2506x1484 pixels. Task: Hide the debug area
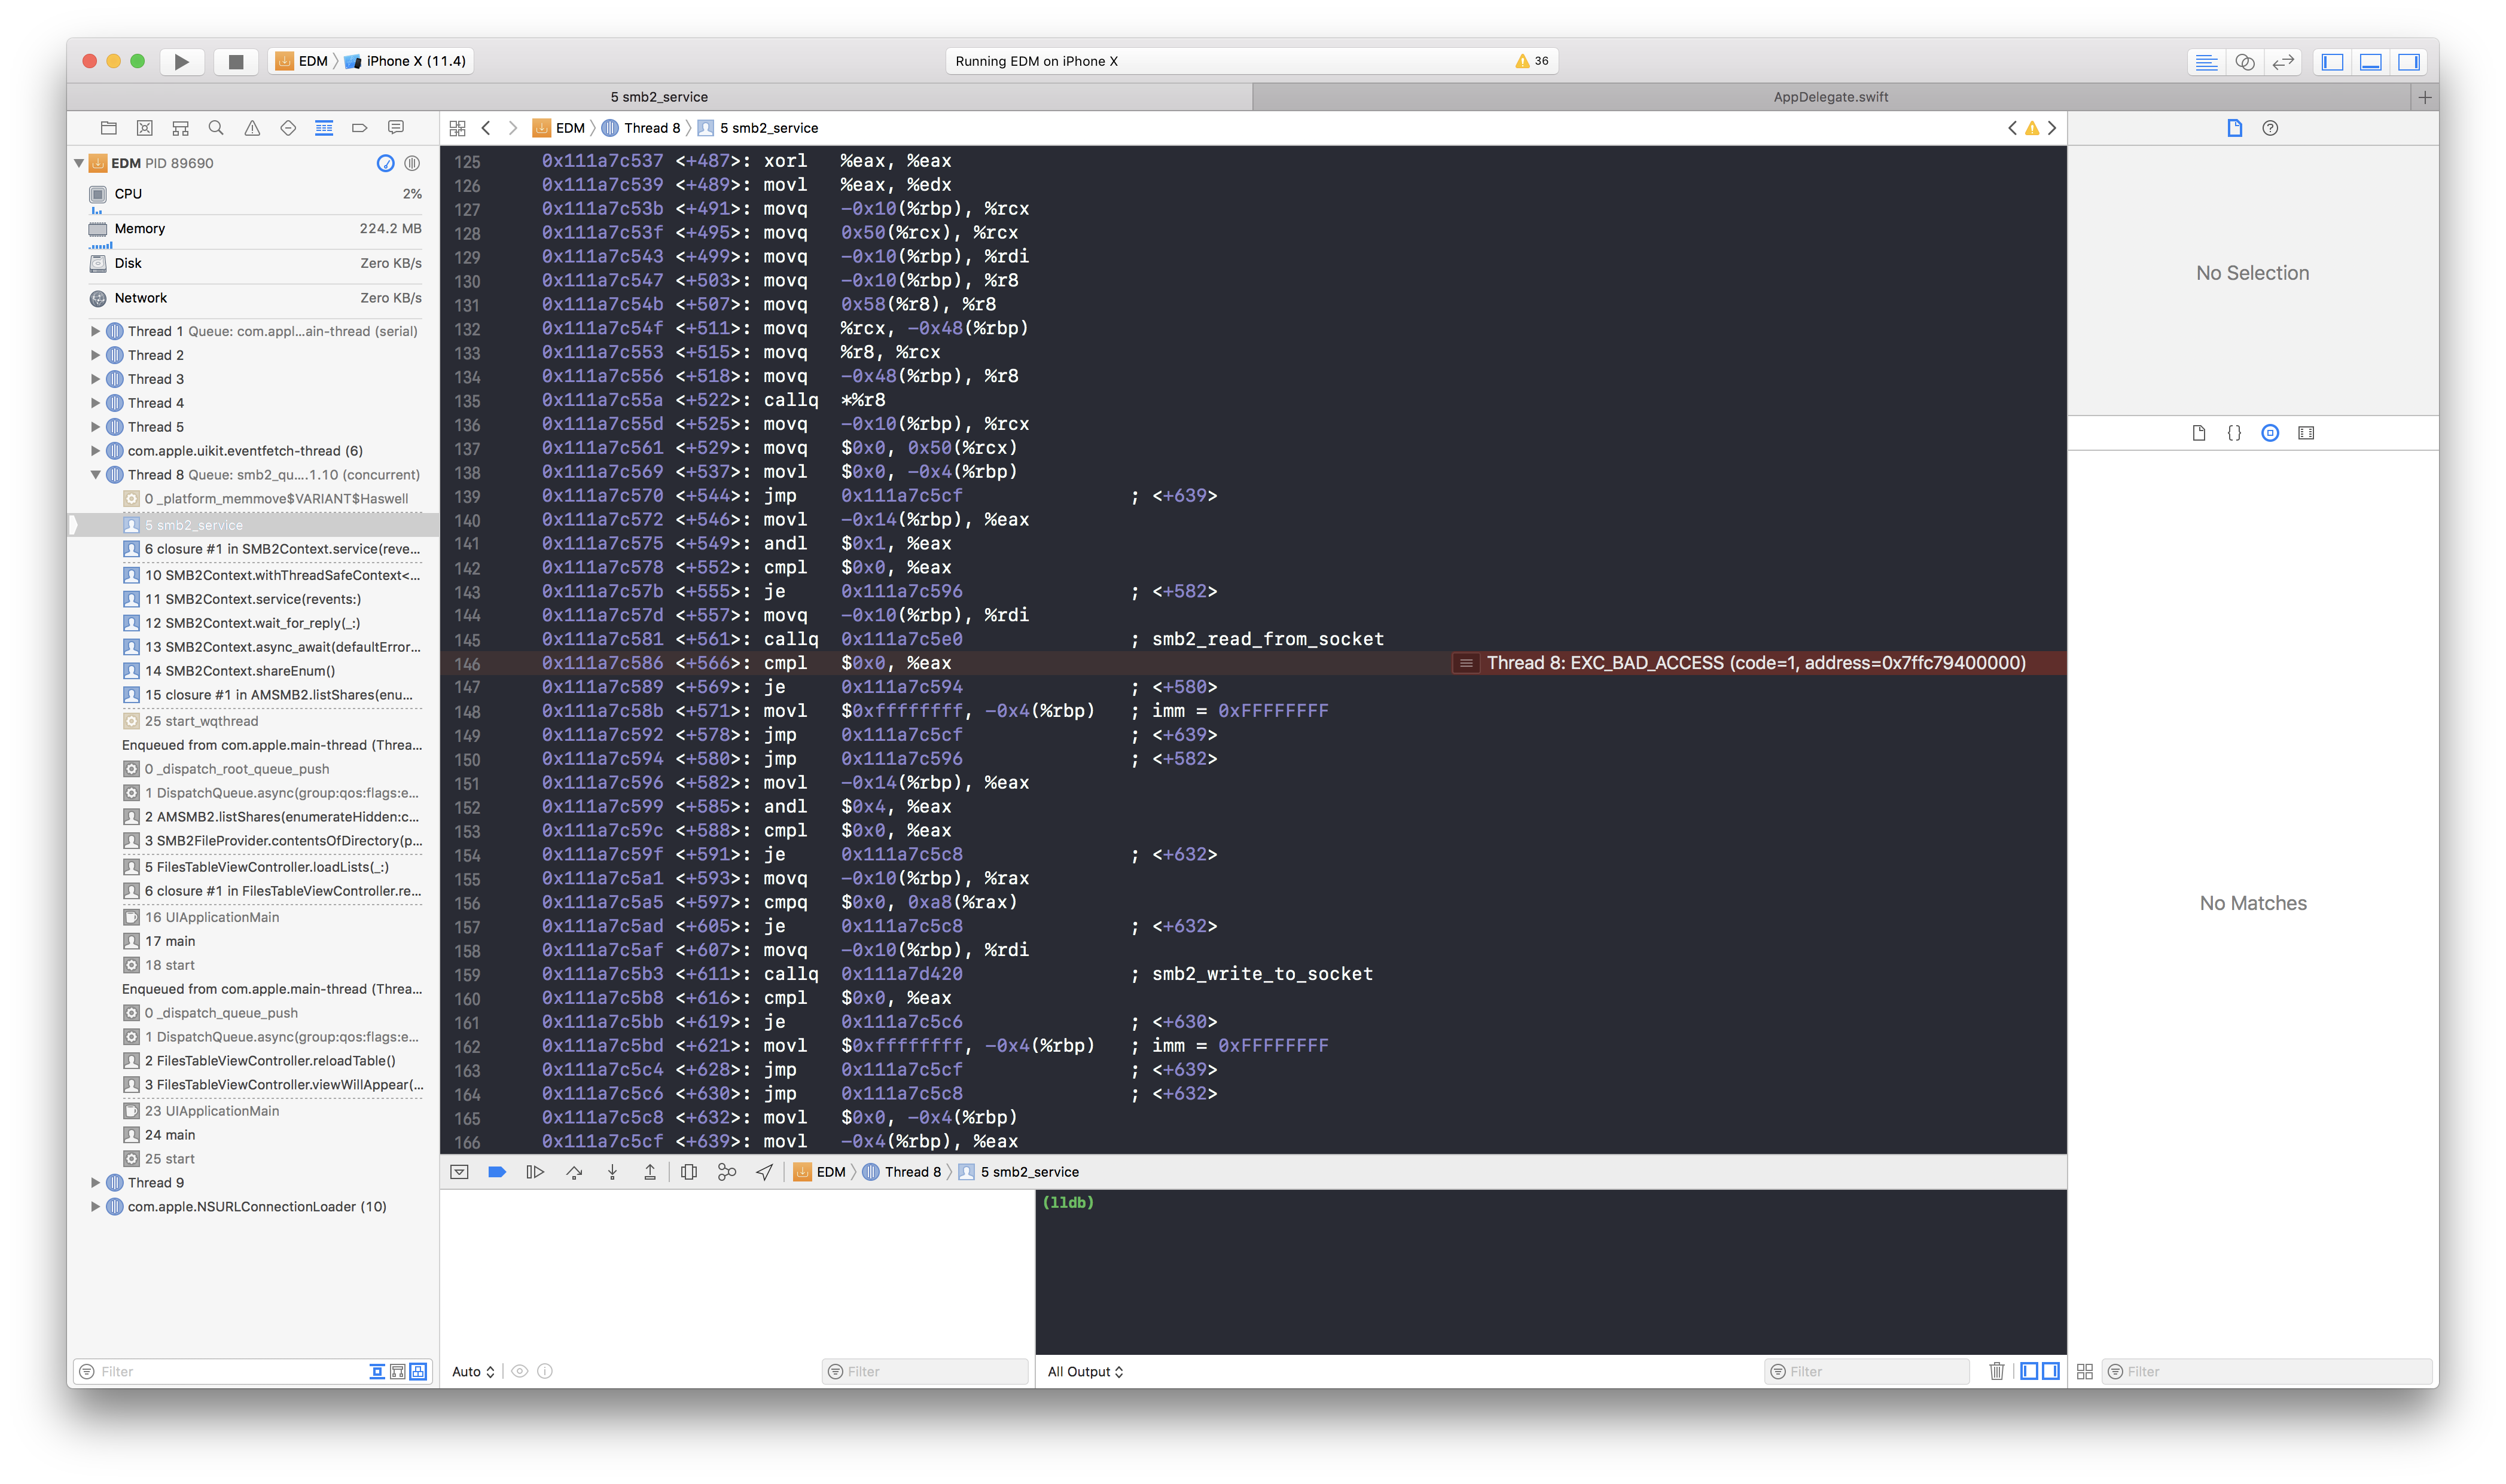(459, 1171)
